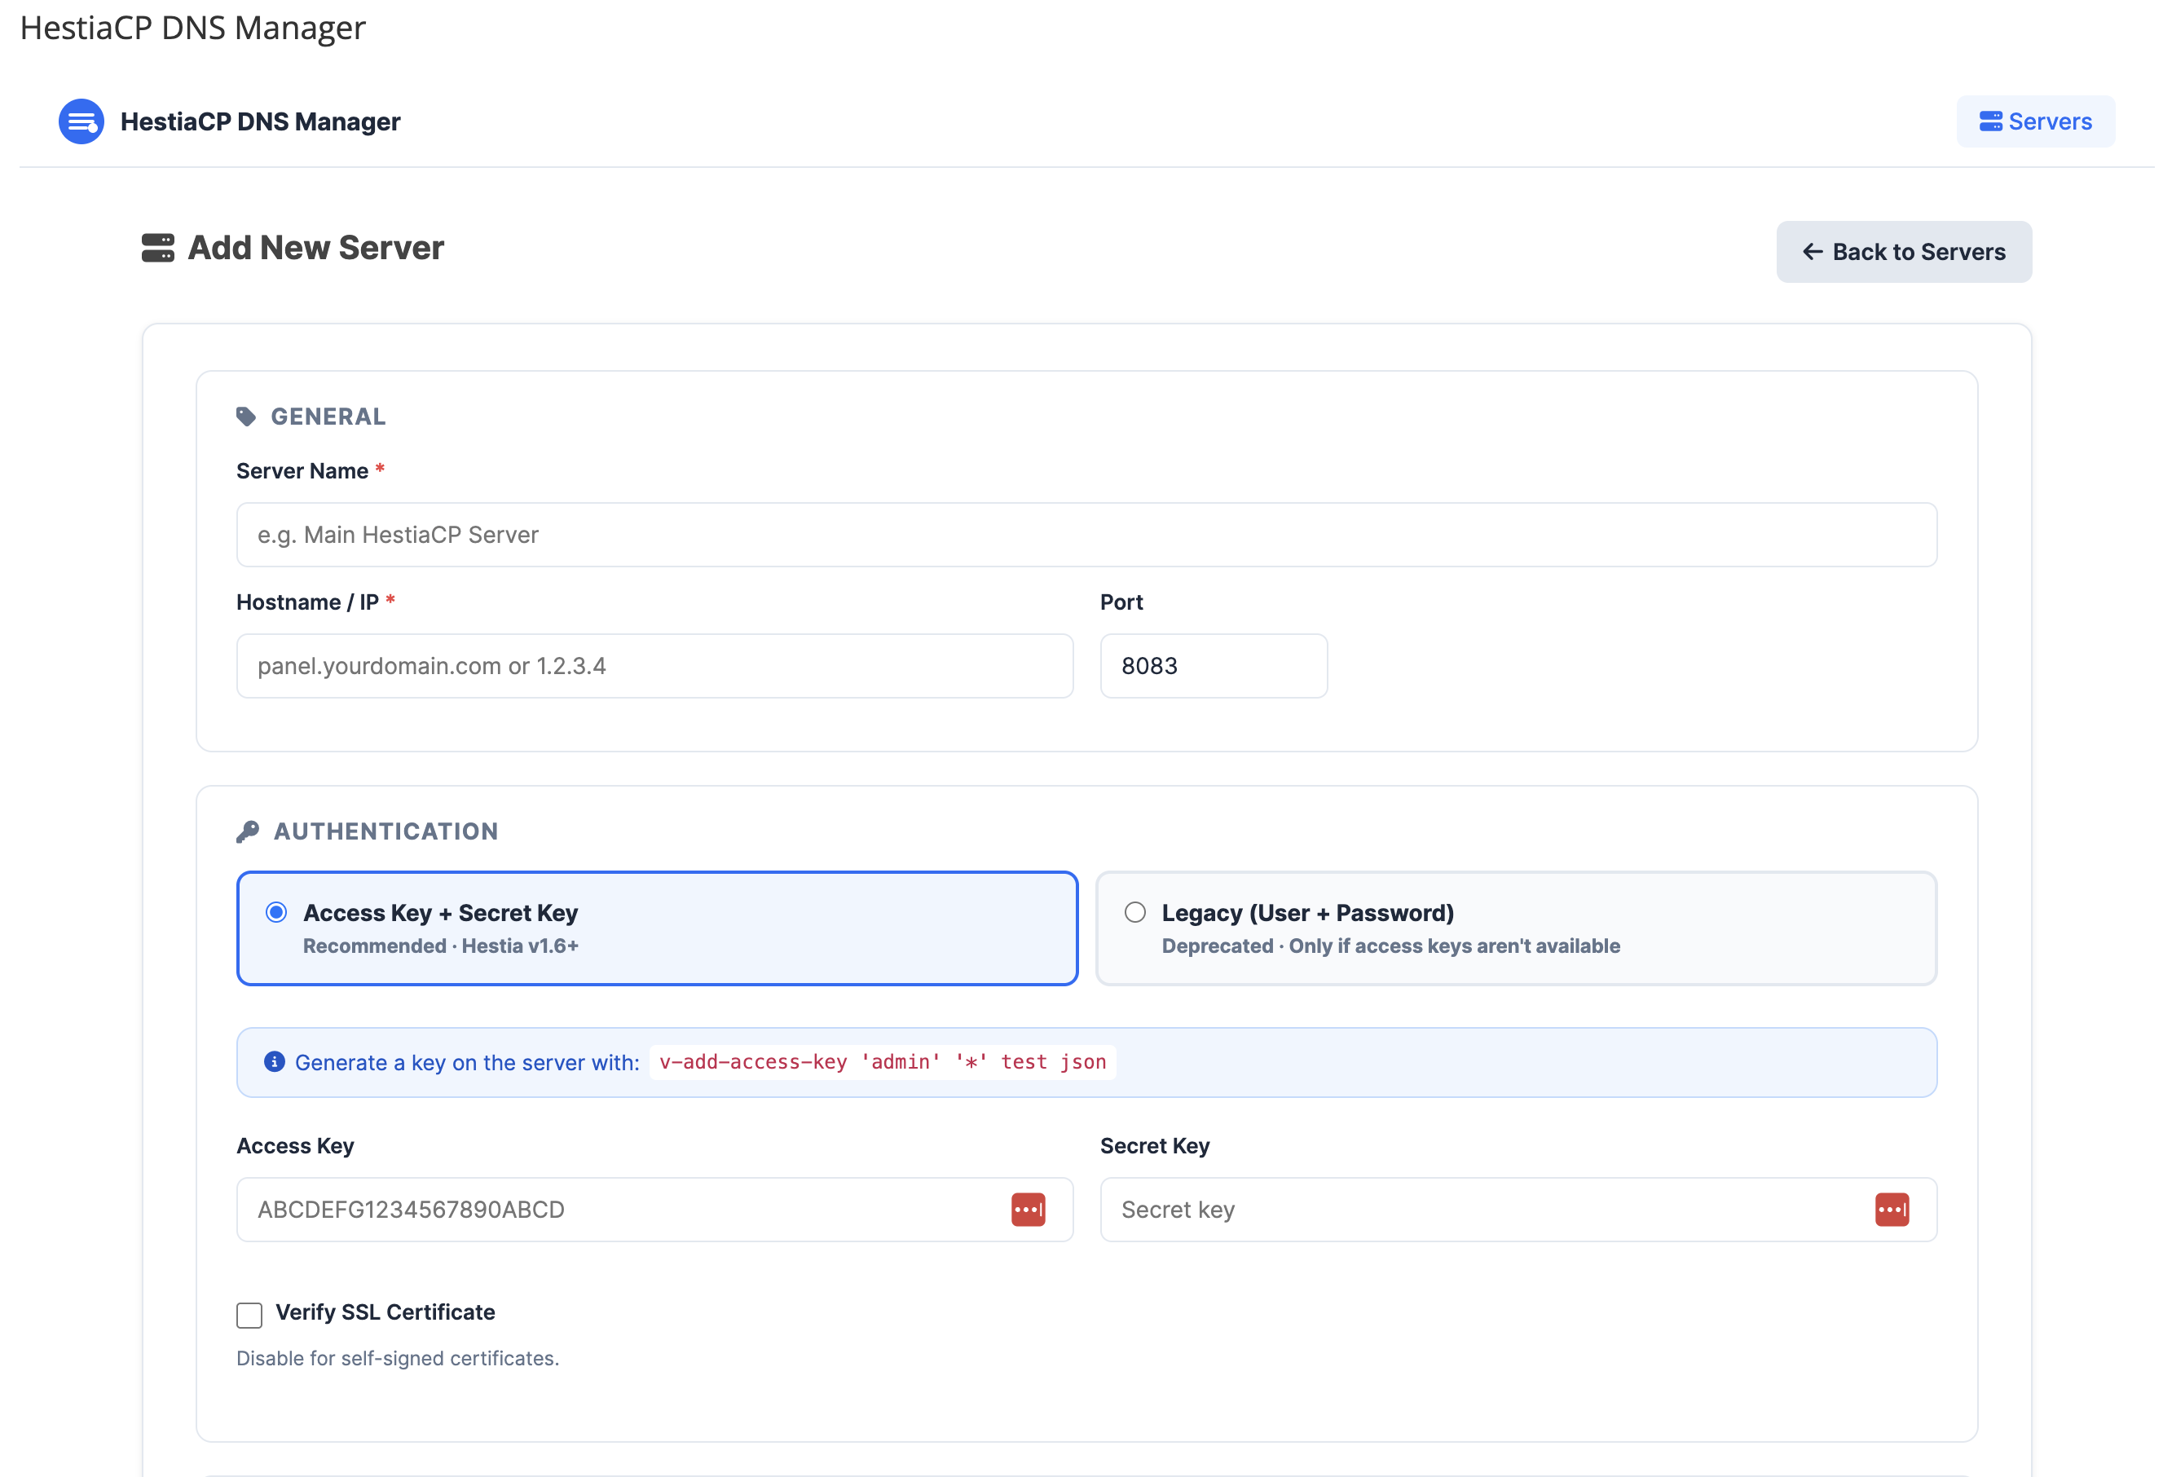Click the v-add-access-key command snippet
The height and width of the screenshot is (1477, 2163).
click(881, 1062)
